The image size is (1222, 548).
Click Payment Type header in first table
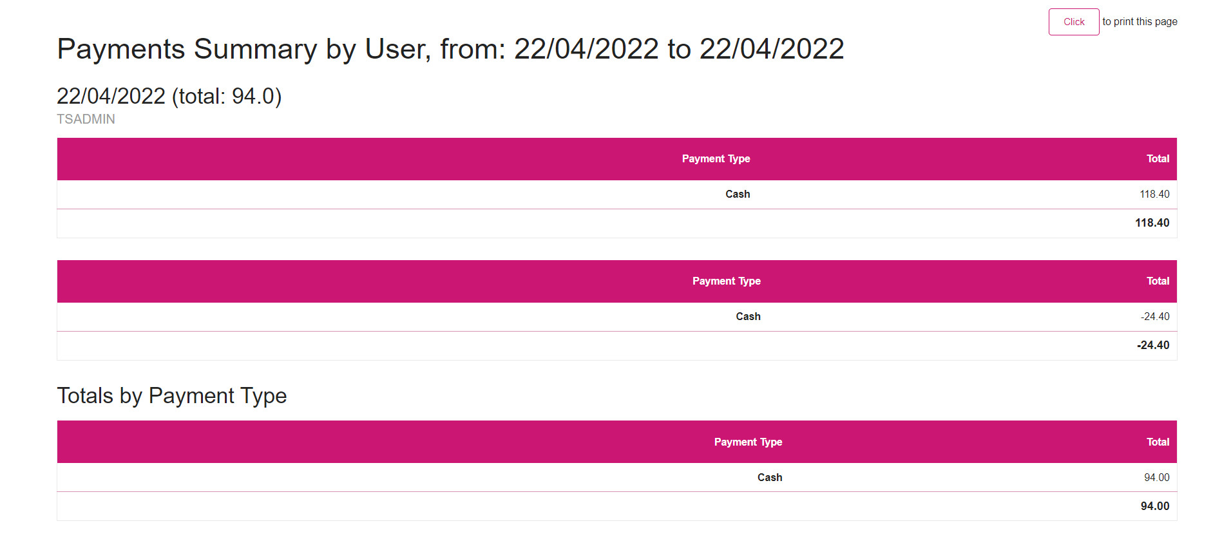[x=716, y=158]
